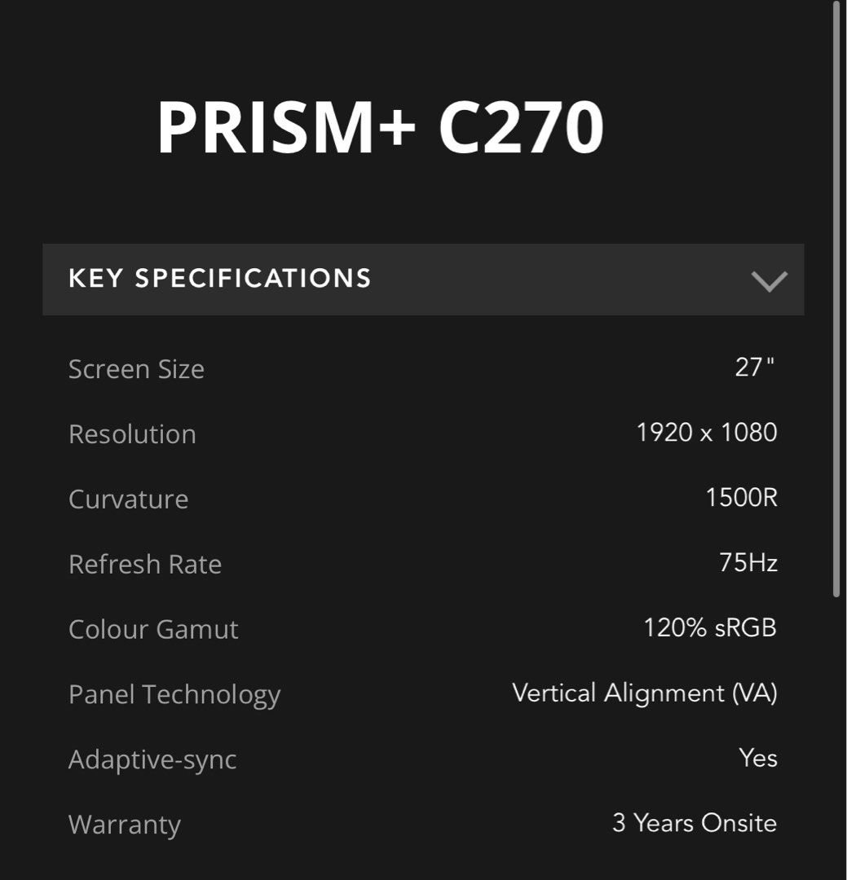The width and height of the screenshot is (847, 880).
Task: Collapse the KEY SPECIFICATIONS section via its chevron
Action: pos(767,279)
